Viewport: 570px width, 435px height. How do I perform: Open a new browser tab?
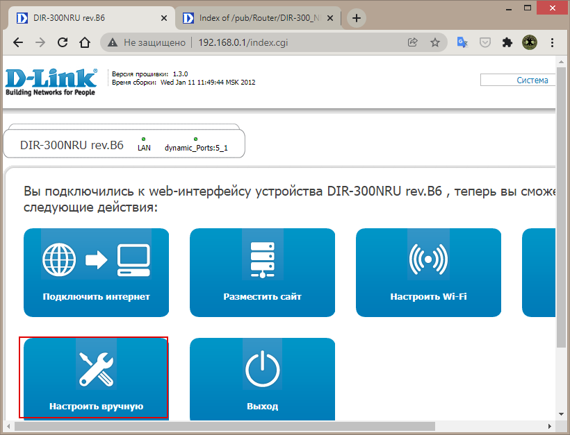tap(357, 18)
